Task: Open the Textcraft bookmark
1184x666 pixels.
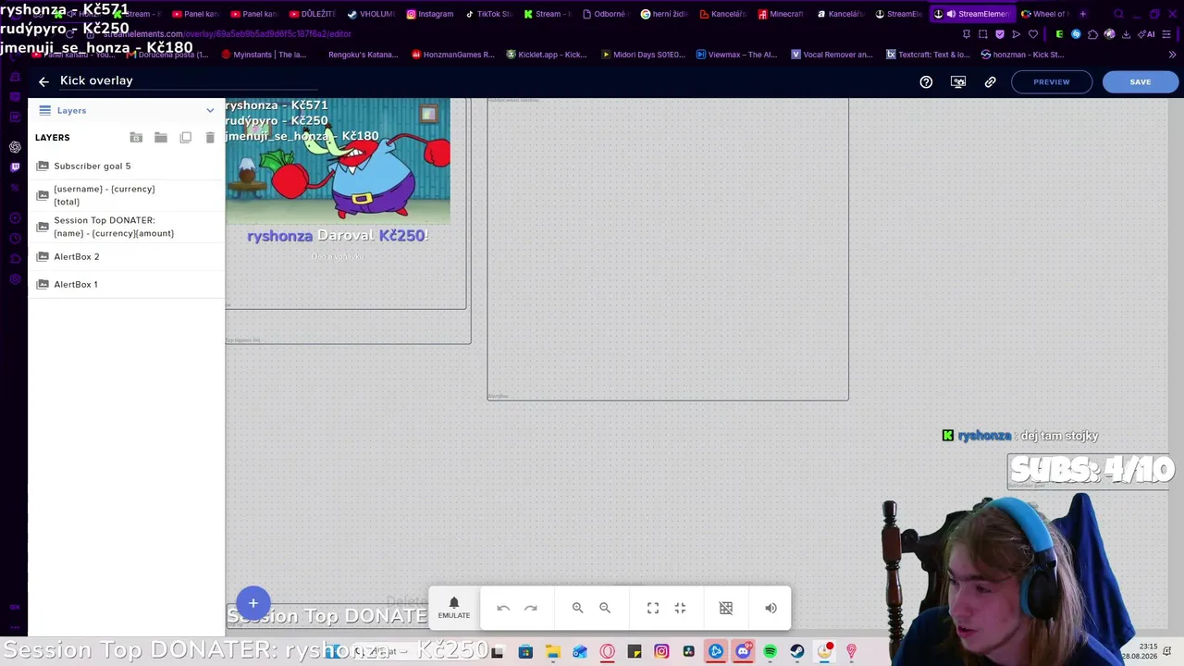Action: 928,55
